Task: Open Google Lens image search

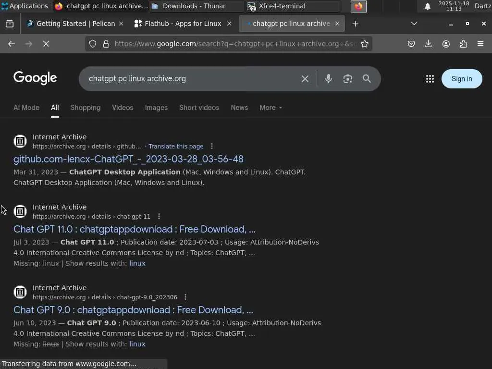Action: click(348, 79)
